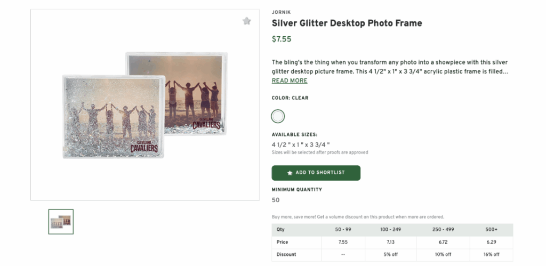Click the 6.29 price cell
Image resolution: width=546 pixels, height=266 pixels.
[x=492, y=242]
